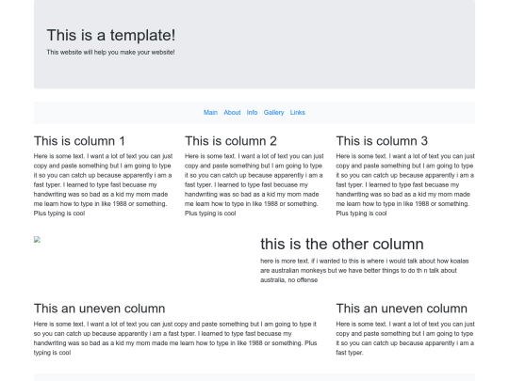Image resolution: width=509 pixels, height=381 pixels.
Task: Click the koalas paragraph text
Action: (365, 271)
